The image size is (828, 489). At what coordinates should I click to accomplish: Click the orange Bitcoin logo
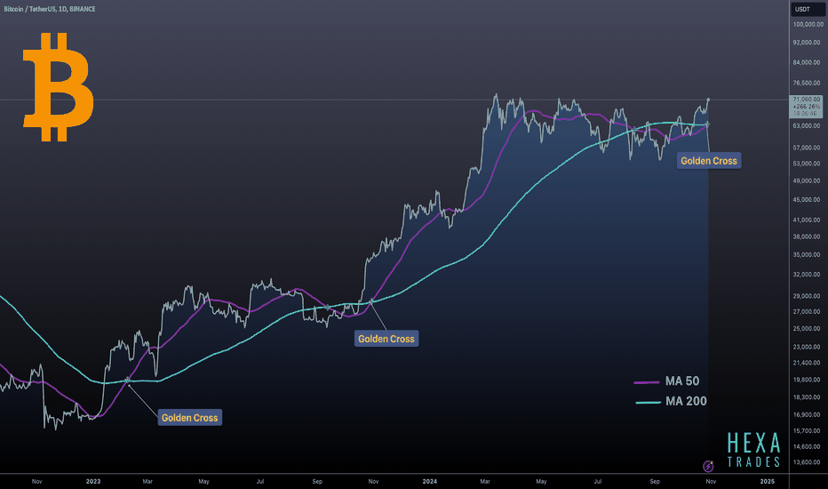(58, 87)
